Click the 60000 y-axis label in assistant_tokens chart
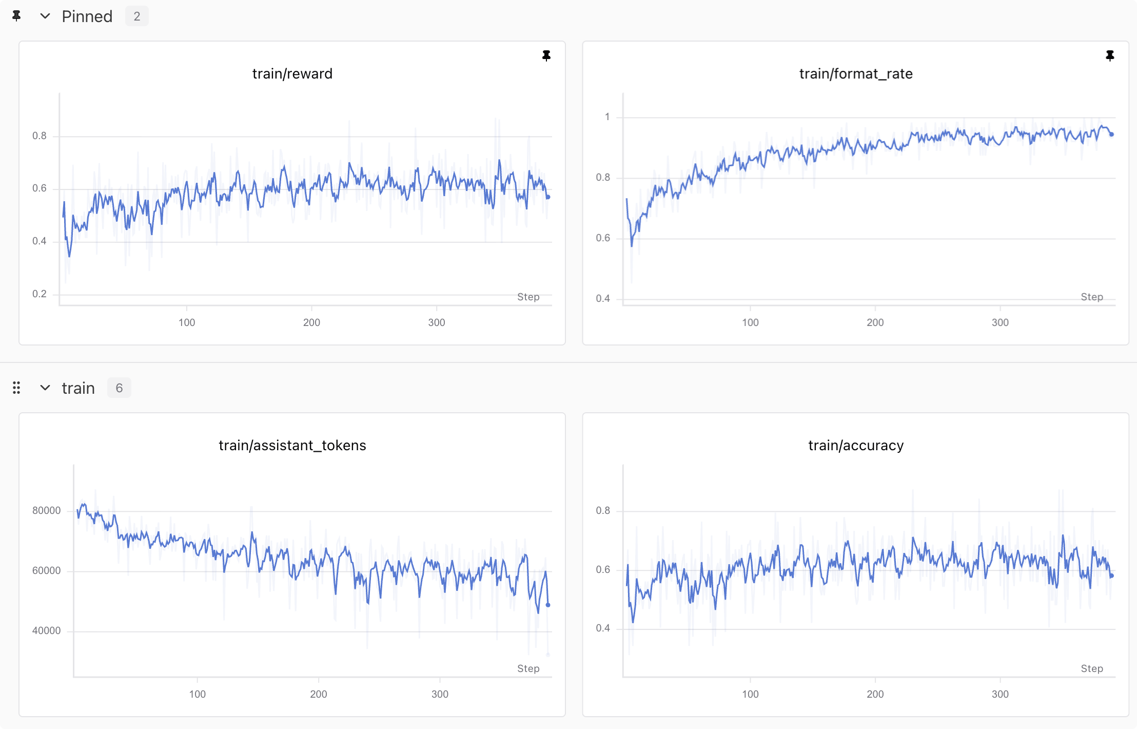This screenshot has width=1137, height=729. (46, 570)
